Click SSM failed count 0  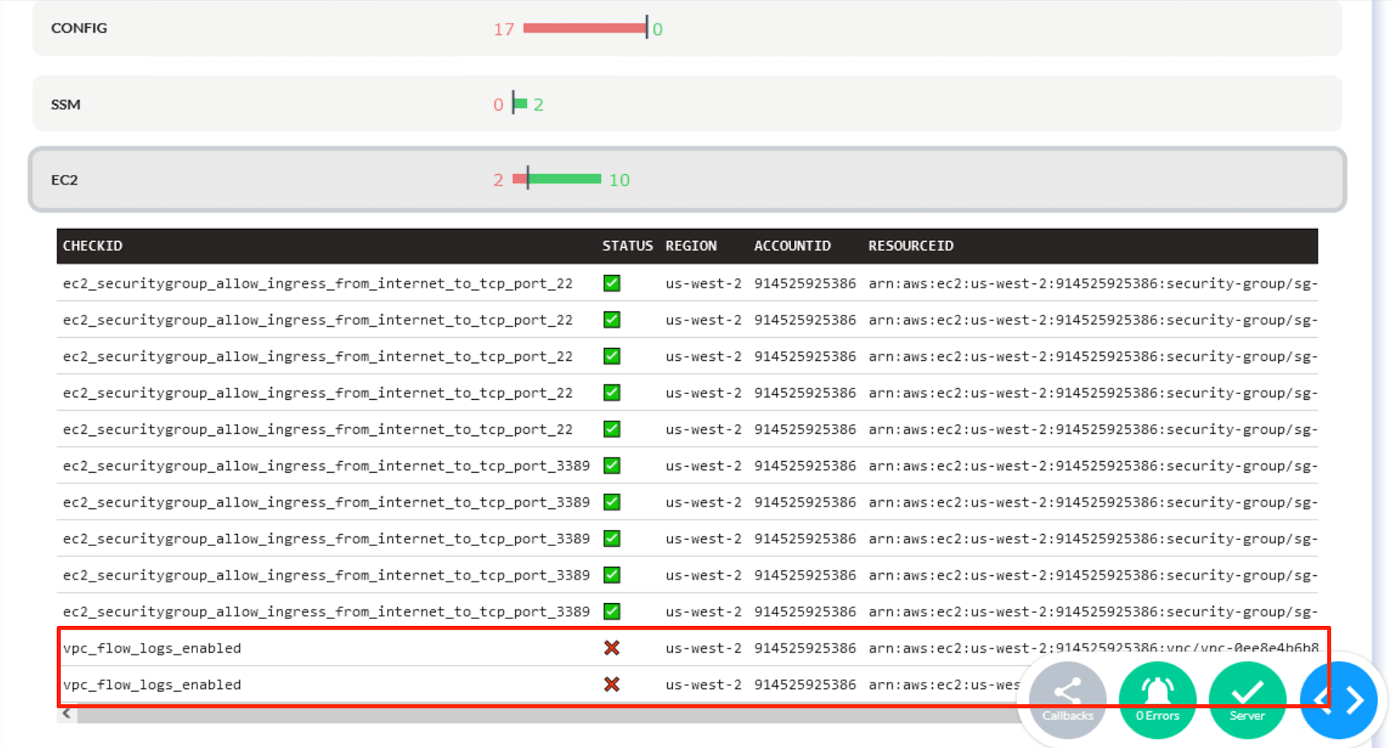498,104
